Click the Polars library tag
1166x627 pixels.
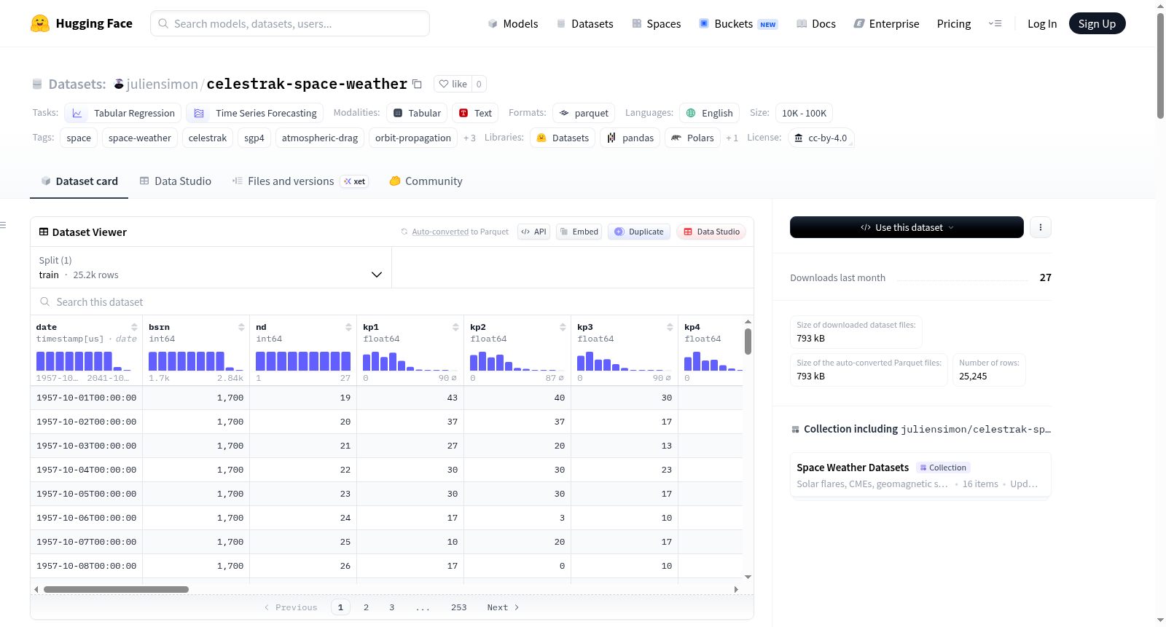tap(692, 138)
